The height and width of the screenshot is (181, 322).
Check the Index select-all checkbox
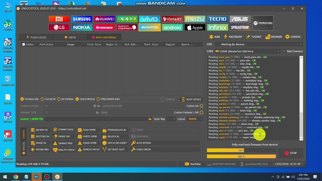coord(24,44)
